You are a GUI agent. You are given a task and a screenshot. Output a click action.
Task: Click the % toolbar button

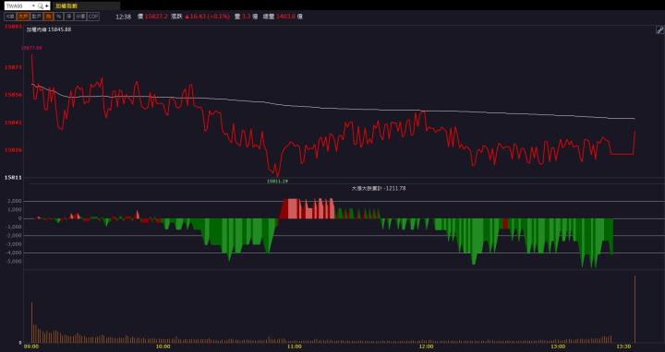[59, 17]
